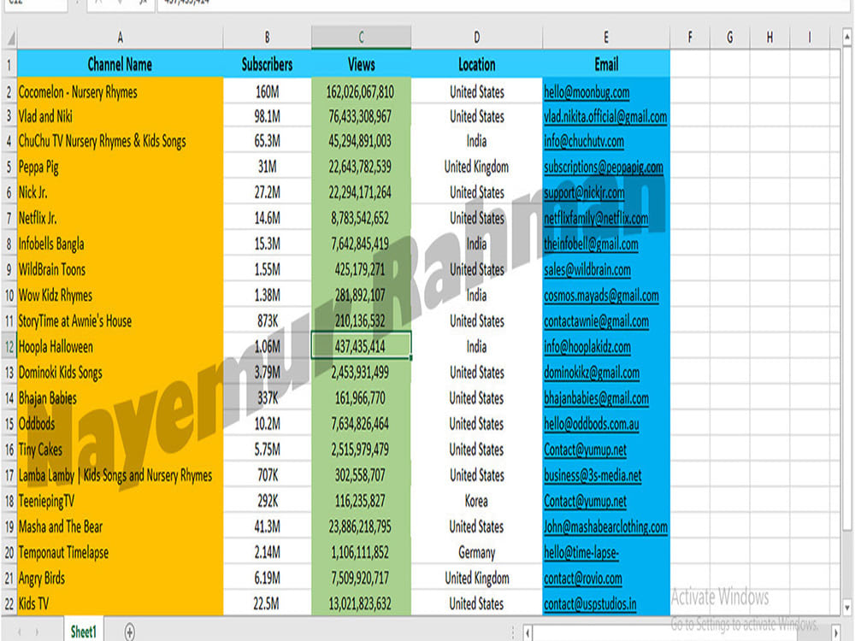This screenshot has width=855, height=641.
Task: Add a new sheet with plus icon
Action: pos(129,632)
